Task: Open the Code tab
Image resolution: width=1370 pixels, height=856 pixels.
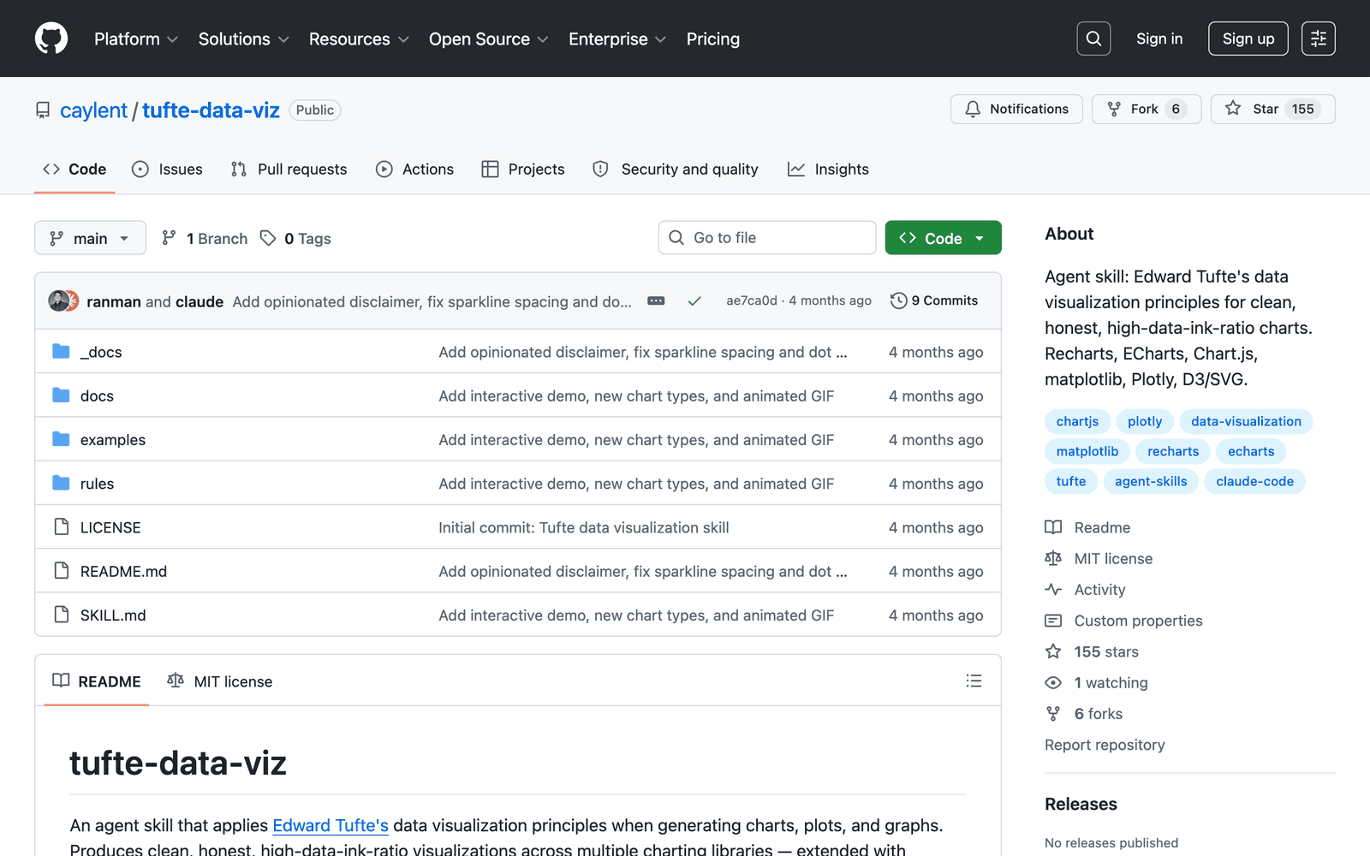Action: point(74,169)
